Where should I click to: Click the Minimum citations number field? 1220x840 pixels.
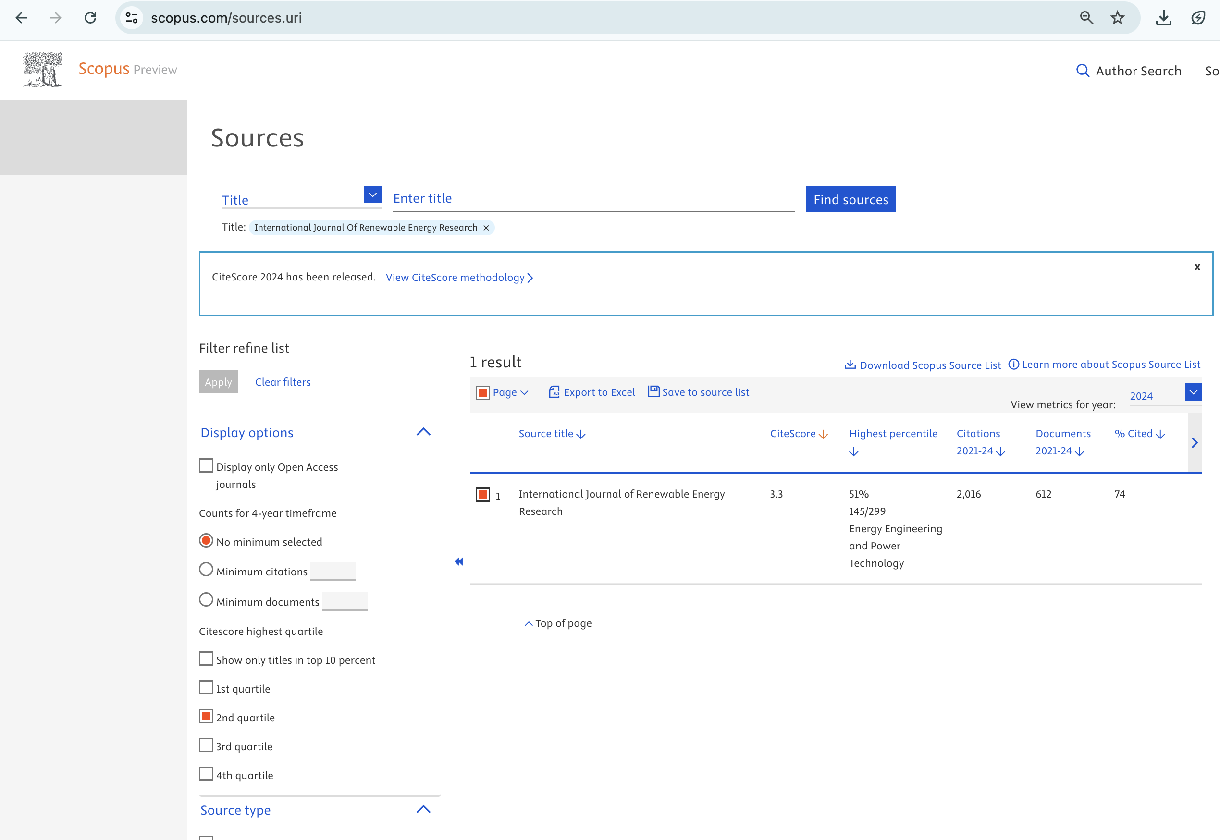coord(333,571)
